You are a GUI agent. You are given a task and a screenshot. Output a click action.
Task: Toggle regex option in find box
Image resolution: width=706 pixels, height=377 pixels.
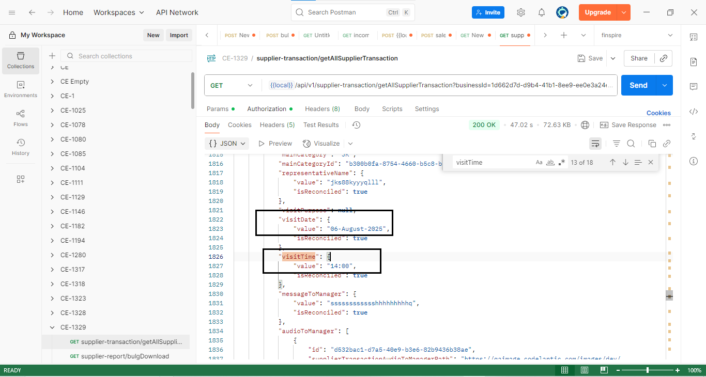pyautogui.click(x=562, y=162)
